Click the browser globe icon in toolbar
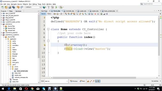 click(x=44, y=7)
